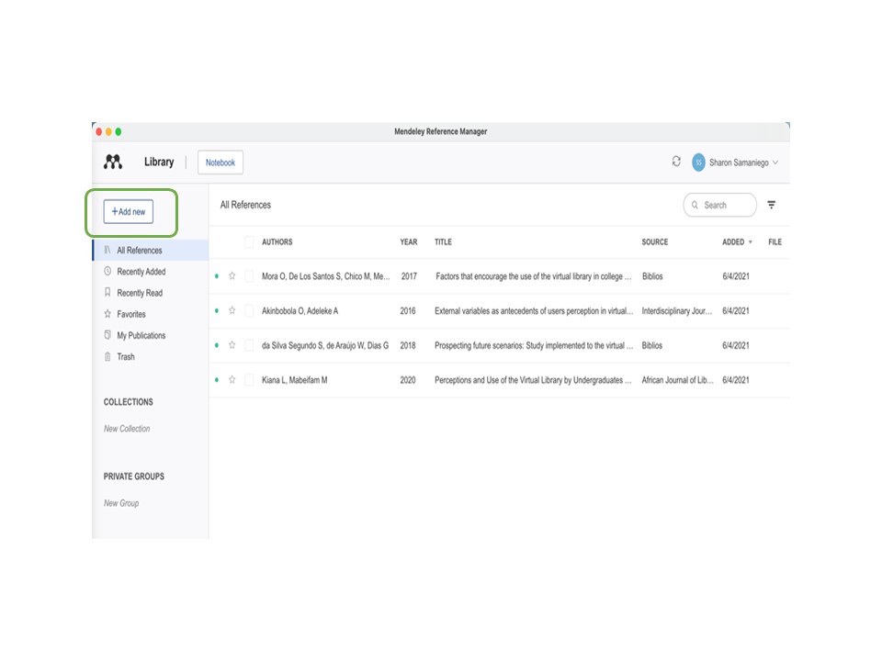Image resolution: width=882 pixels, height=661 pixels.
Task: Click 'Mora O, De Los Santos S' authors cell
Action: (x=325, y=276)
